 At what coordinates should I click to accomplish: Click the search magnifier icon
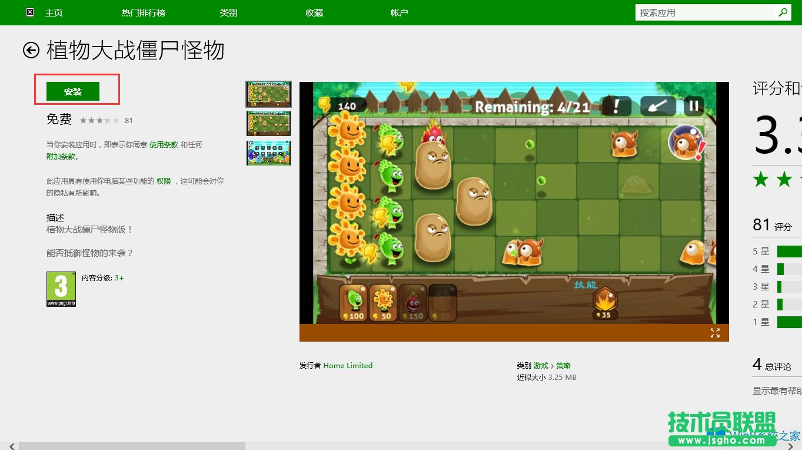[x=783, y=12]
